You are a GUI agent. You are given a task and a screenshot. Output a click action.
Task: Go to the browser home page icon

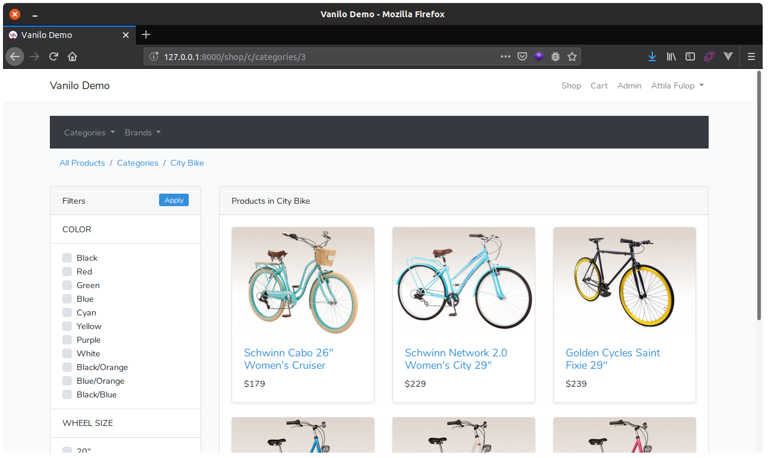[x=72, y=56]
